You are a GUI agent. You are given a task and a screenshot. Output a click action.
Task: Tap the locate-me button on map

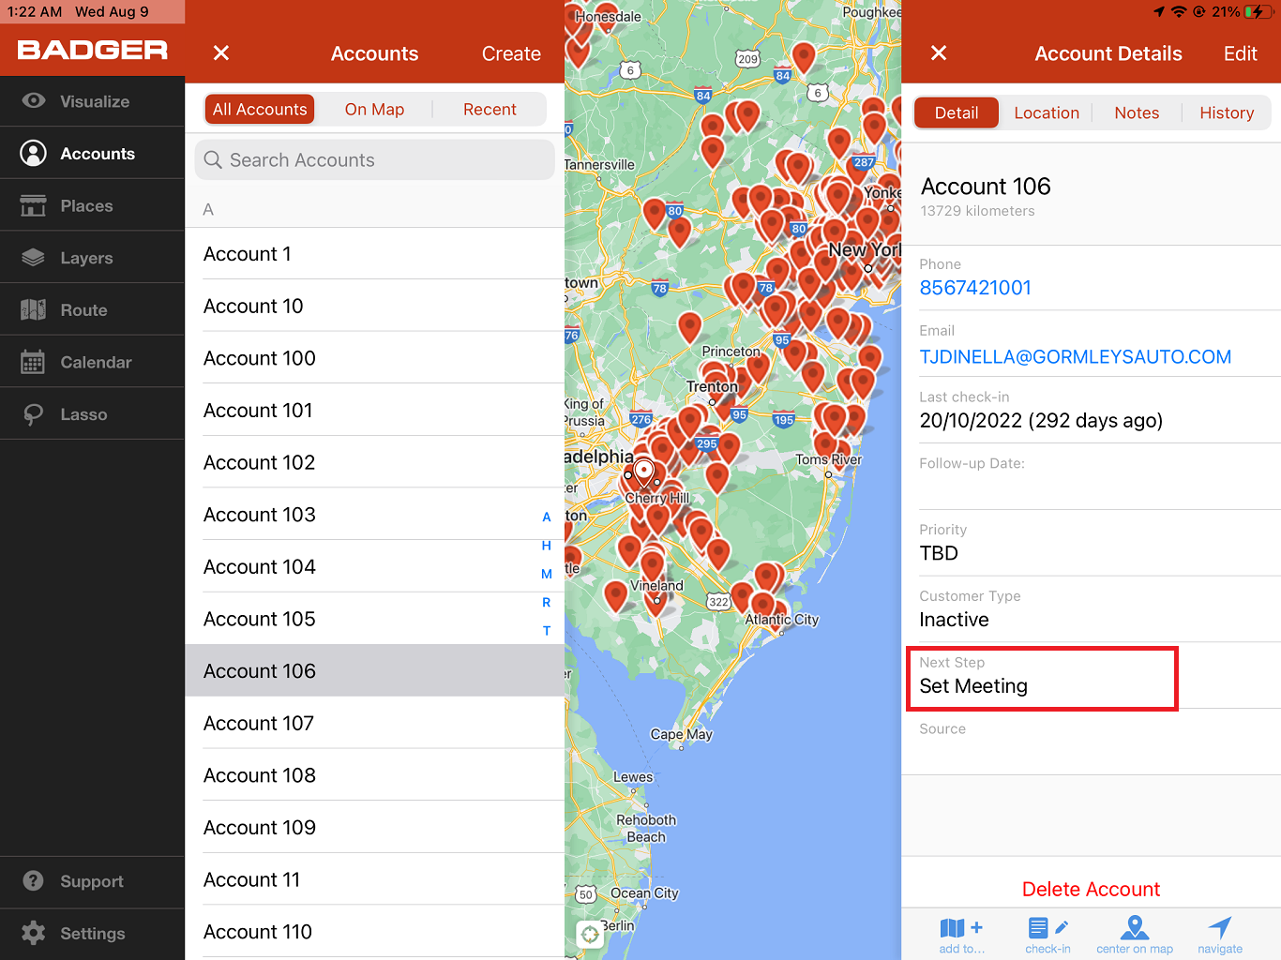(x=590, y=934)
